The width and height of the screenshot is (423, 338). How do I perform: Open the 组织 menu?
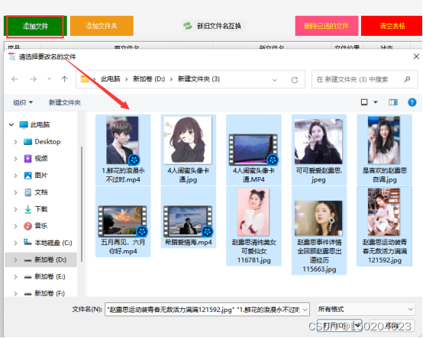tap(23, 102)
